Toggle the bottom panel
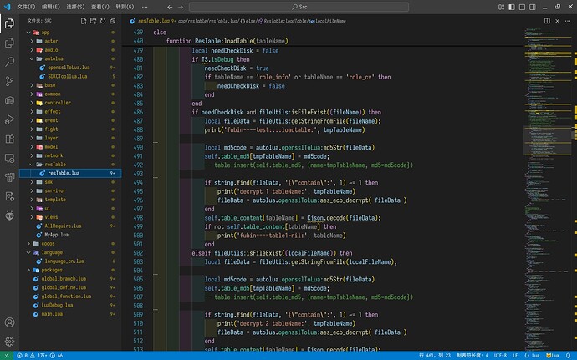Viewport: 577px width, 360px height. [522, 7]
